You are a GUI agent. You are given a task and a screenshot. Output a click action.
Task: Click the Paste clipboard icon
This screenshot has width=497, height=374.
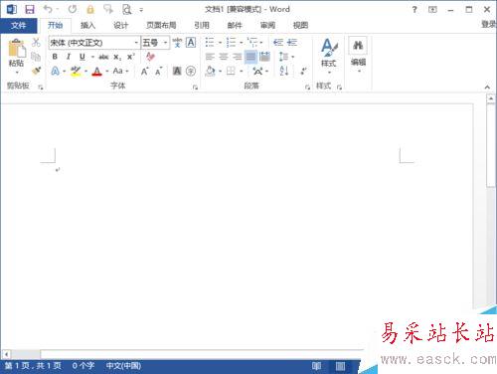tap(17, 48)
